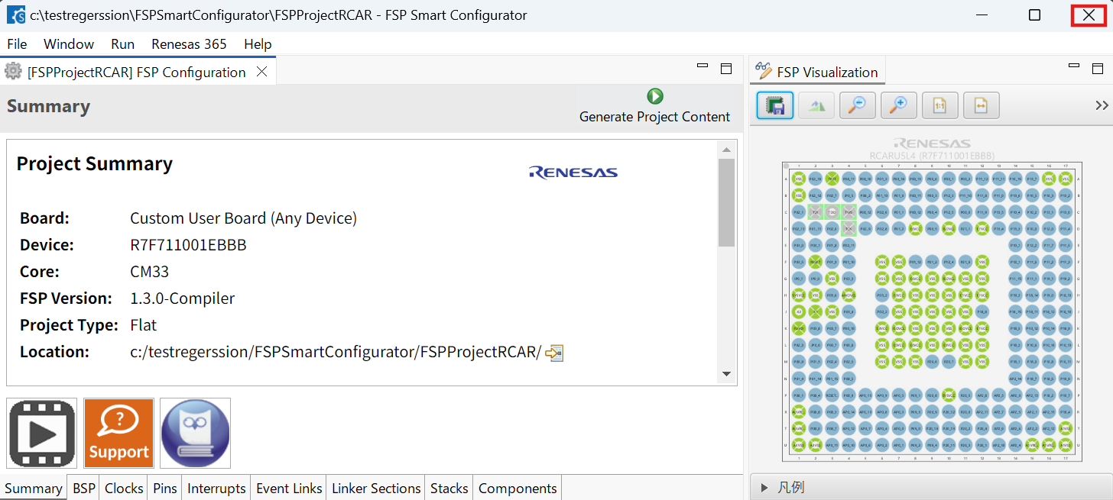Viewport: 1113px width, 500px height.
Task: Click the 'Custom User Board (Any Device)' text
Action: click(243, 218)
